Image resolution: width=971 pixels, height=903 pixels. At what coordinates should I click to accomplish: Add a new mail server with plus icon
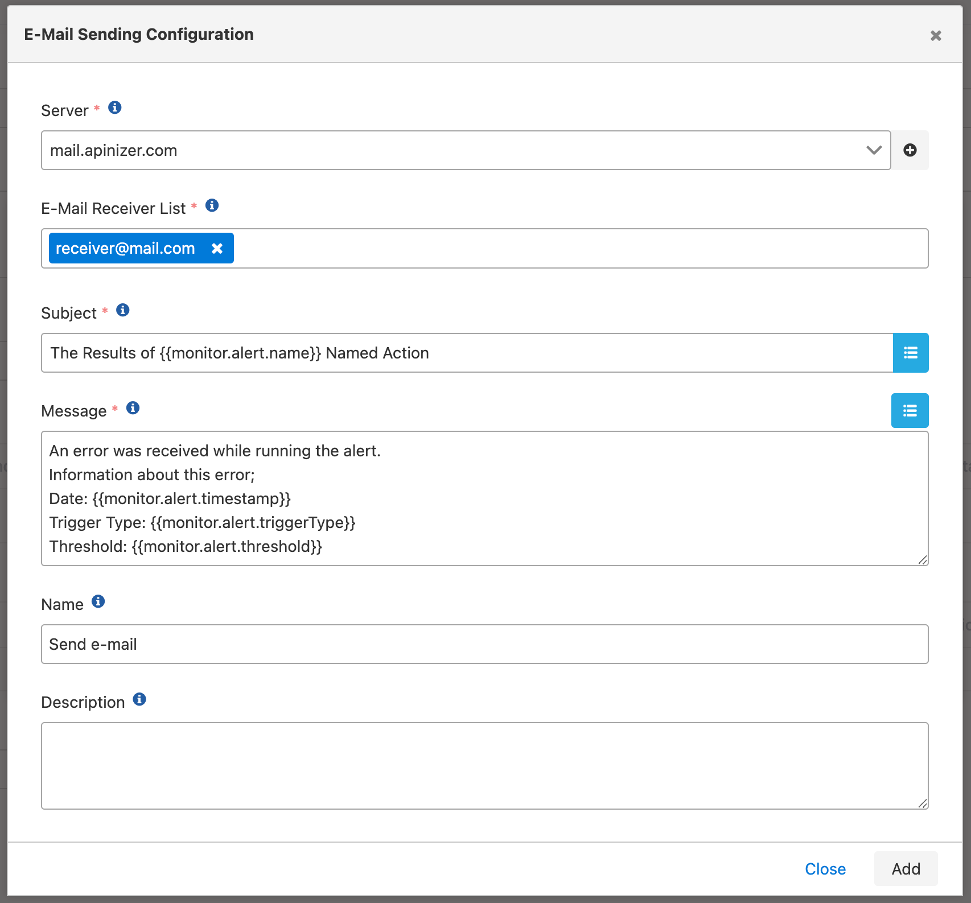910,150
